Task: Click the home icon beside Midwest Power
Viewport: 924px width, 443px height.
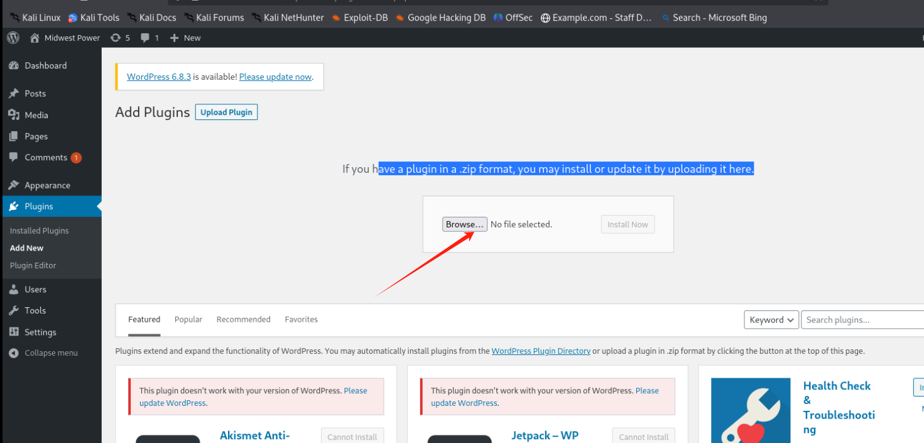Action: [x=35, y=38]
